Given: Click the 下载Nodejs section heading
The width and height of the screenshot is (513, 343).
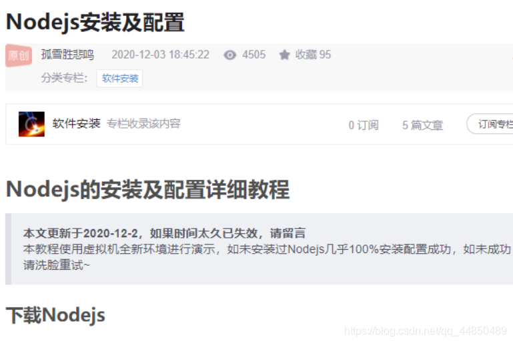Looking at the screenshot, I should 55,315.
